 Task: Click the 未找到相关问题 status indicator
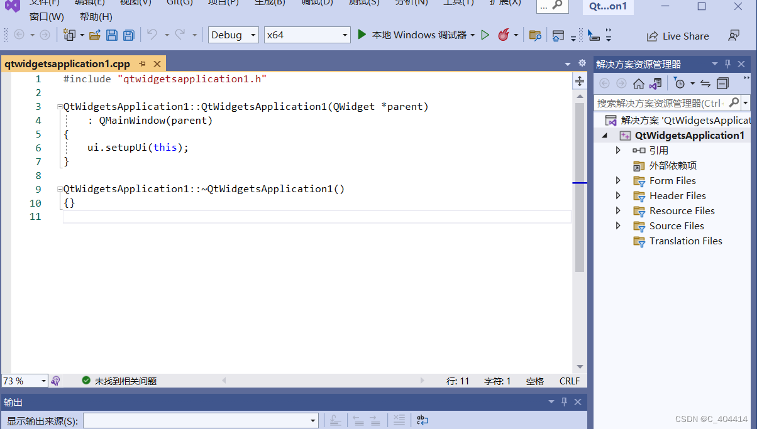click(121, 381)
